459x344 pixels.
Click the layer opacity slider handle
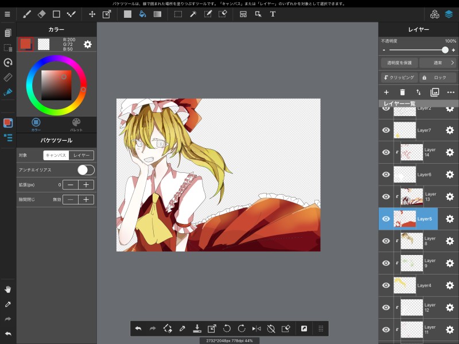[x=445, y=50]
